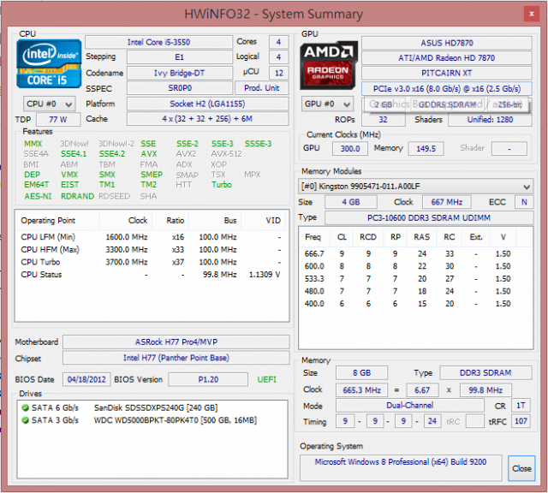Viewport: 548px width, 493px height.
Task: Click the tRFC value 107
Action: [x=521, y=421]
